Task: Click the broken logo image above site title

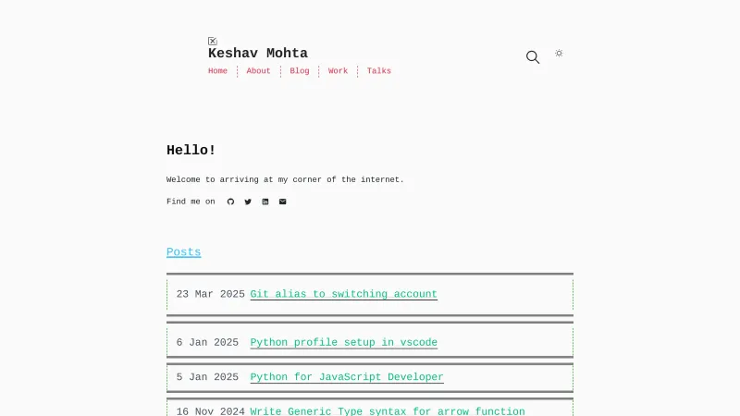Action: point(213,41)
